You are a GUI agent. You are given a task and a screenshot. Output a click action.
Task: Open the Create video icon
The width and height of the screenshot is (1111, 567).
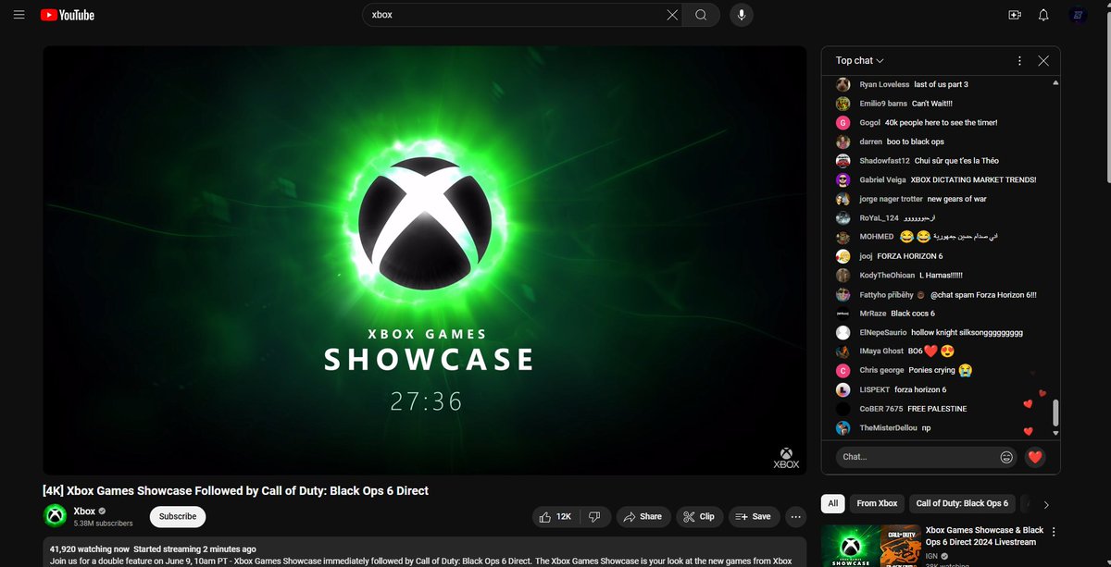(1015, 15)
